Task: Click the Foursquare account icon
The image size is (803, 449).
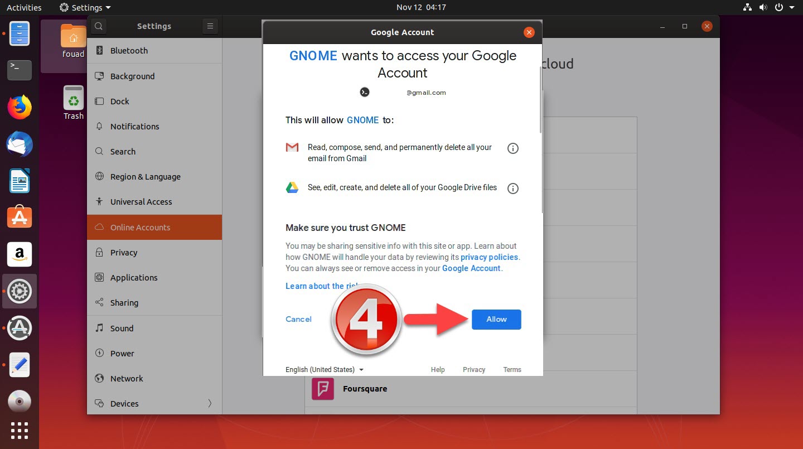Action: 323,389
